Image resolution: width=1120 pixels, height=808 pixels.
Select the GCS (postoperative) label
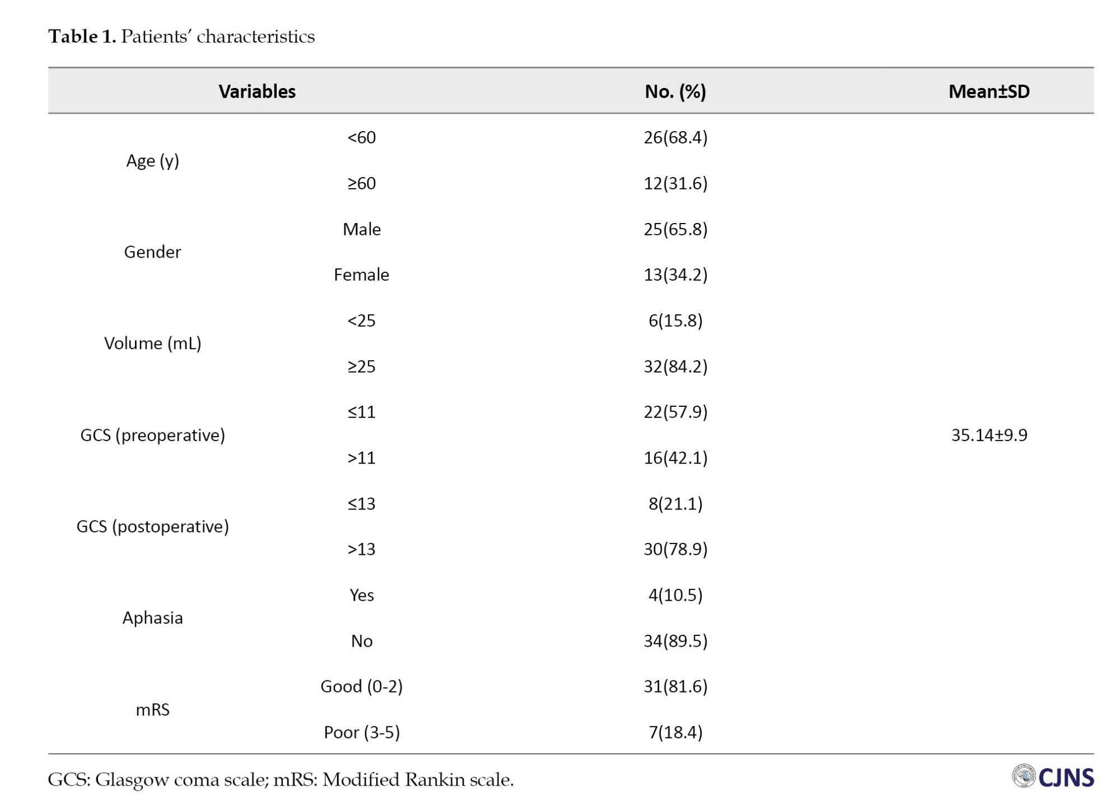pyautogui.click(x=152, y=527)
